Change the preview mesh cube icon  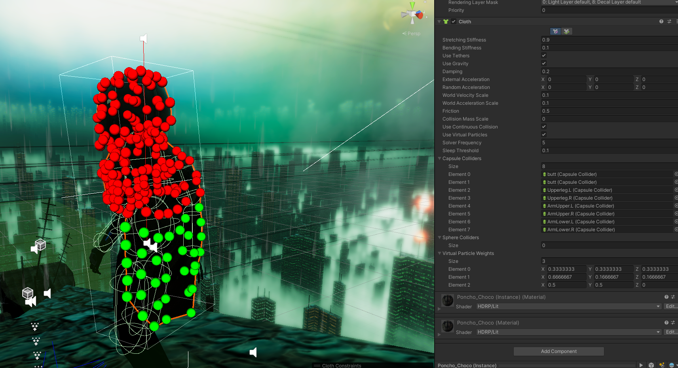tap(651, 365)
